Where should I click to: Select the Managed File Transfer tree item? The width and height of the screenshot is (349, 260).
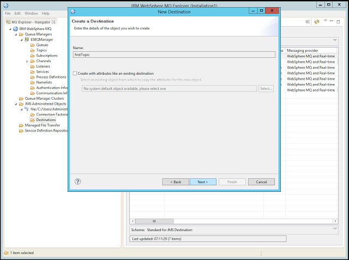click(x=43, y=125)
